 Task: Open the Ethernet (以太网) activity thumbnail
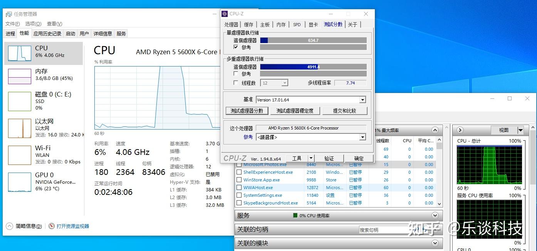click(20, 128)
